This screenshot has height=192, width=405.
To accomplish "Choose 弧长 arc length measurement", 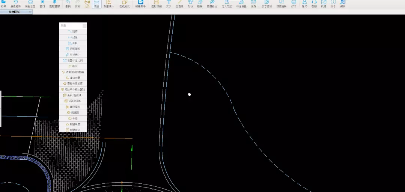I will click(x=73, y=66).
